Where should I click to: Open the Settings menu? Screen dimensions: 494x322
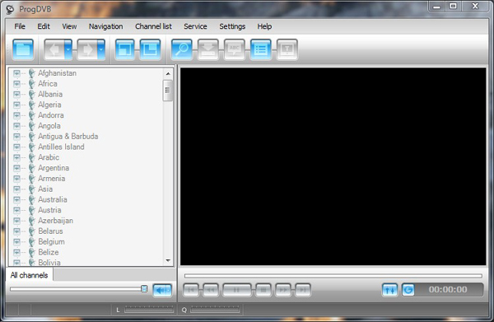click(x=232, y=26)
